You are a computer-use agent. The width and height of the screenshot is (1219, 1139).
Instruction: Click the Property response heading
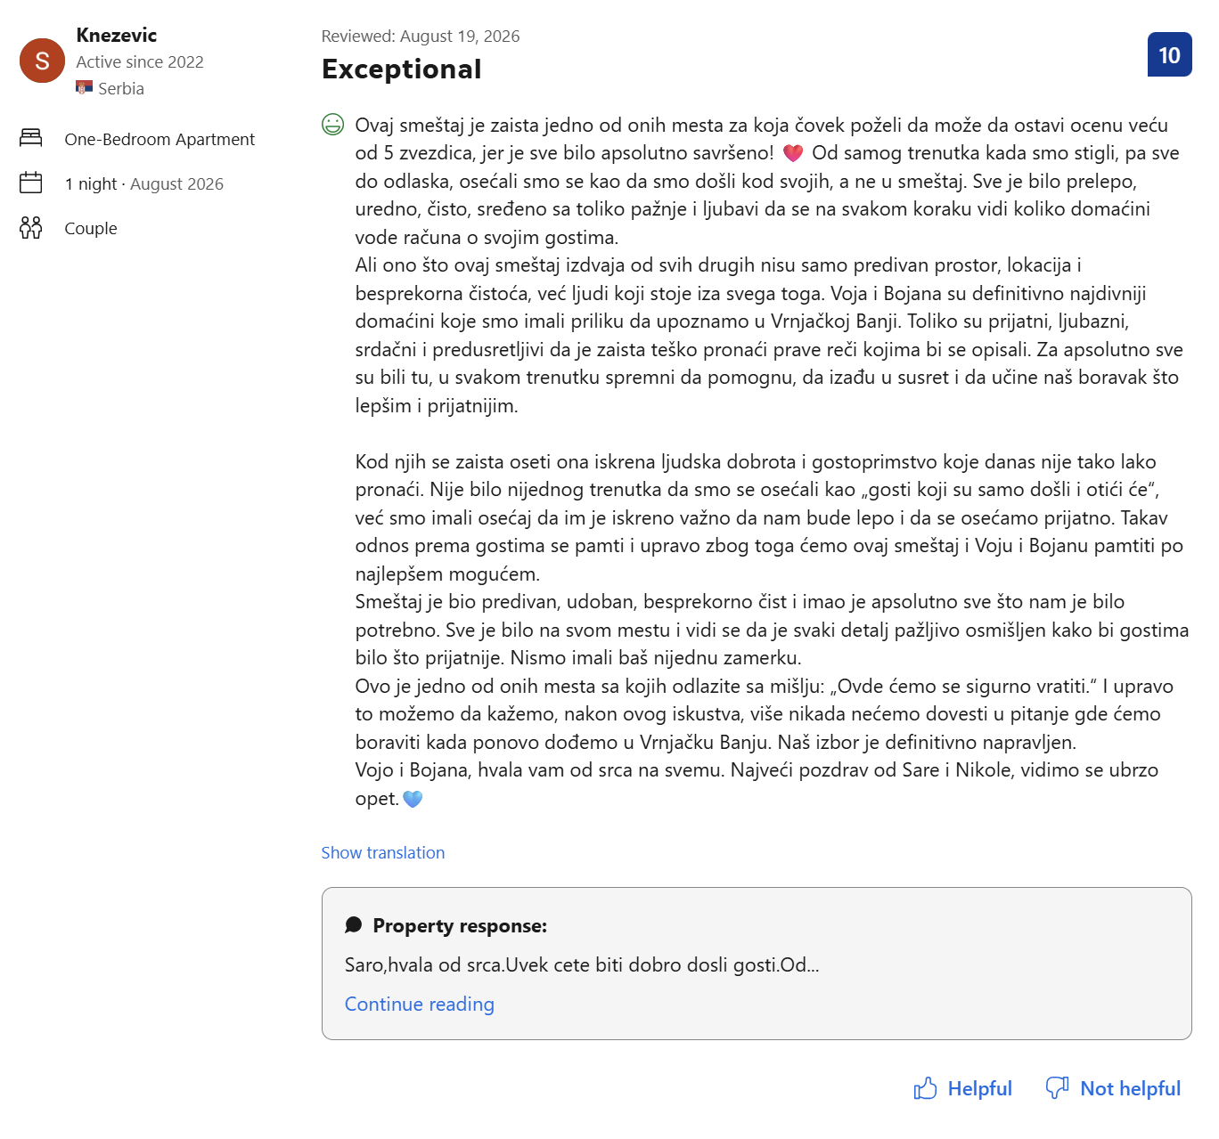click(x=460, y=925)
